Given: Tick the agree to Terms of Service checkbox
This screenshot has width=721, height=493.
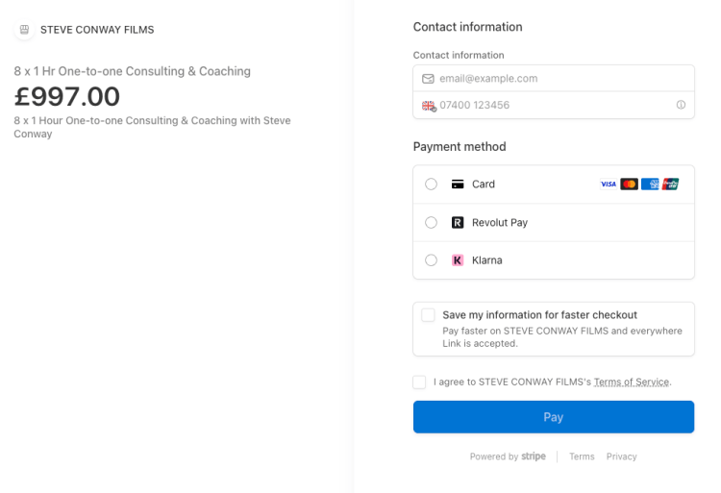Looking at the screenshot, I should point(419,382).
